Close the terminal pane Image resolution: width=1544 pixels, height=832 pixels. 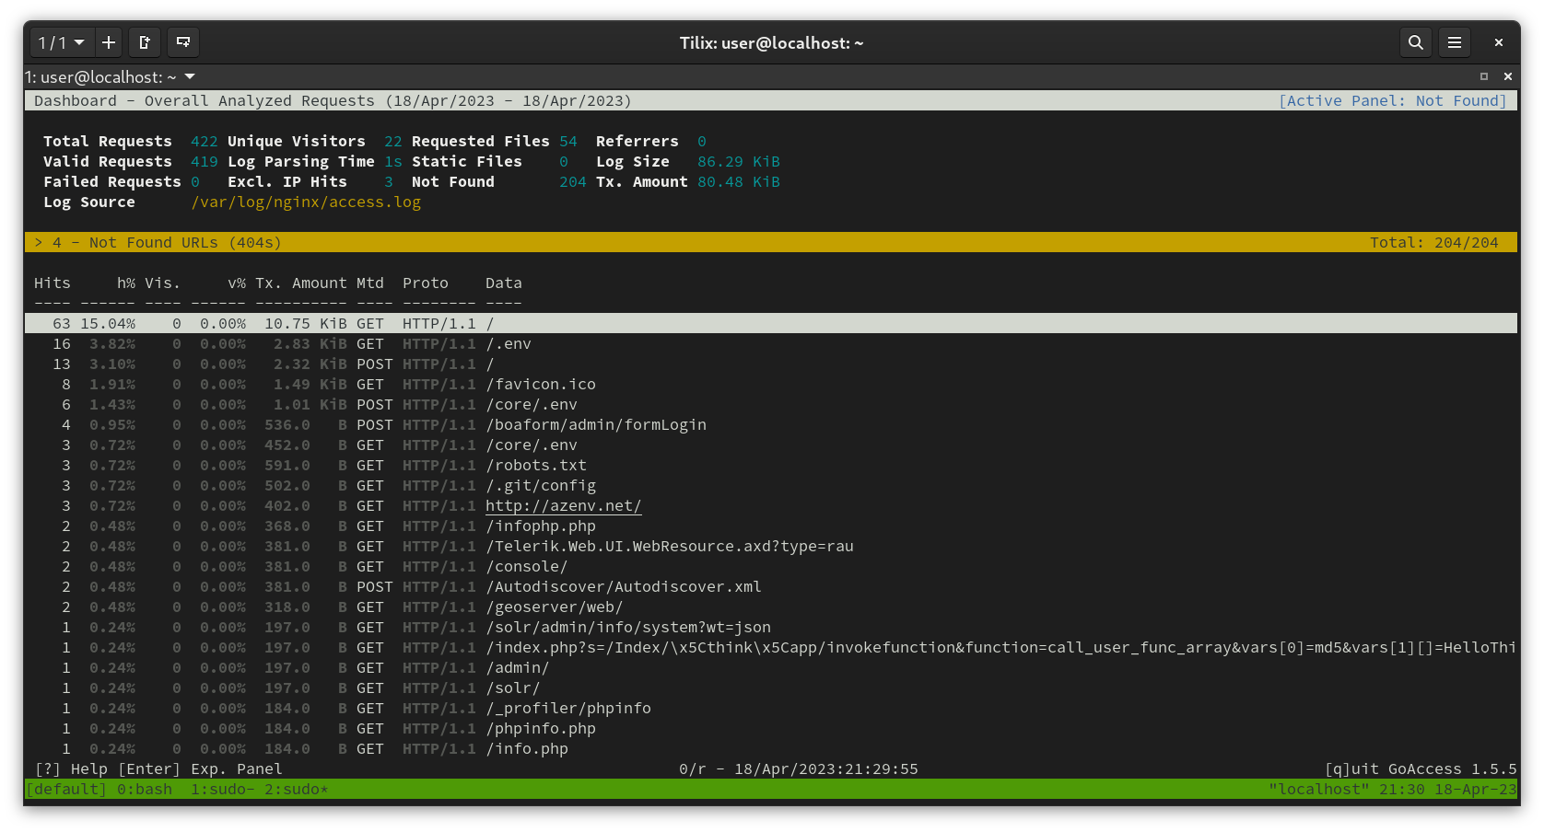[x=1508, y=76]
